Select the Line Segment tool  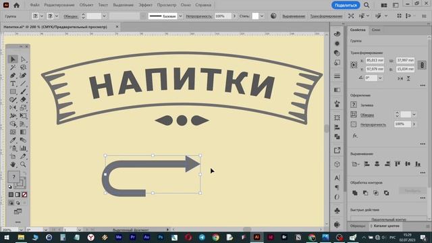(x=23, y=84)
